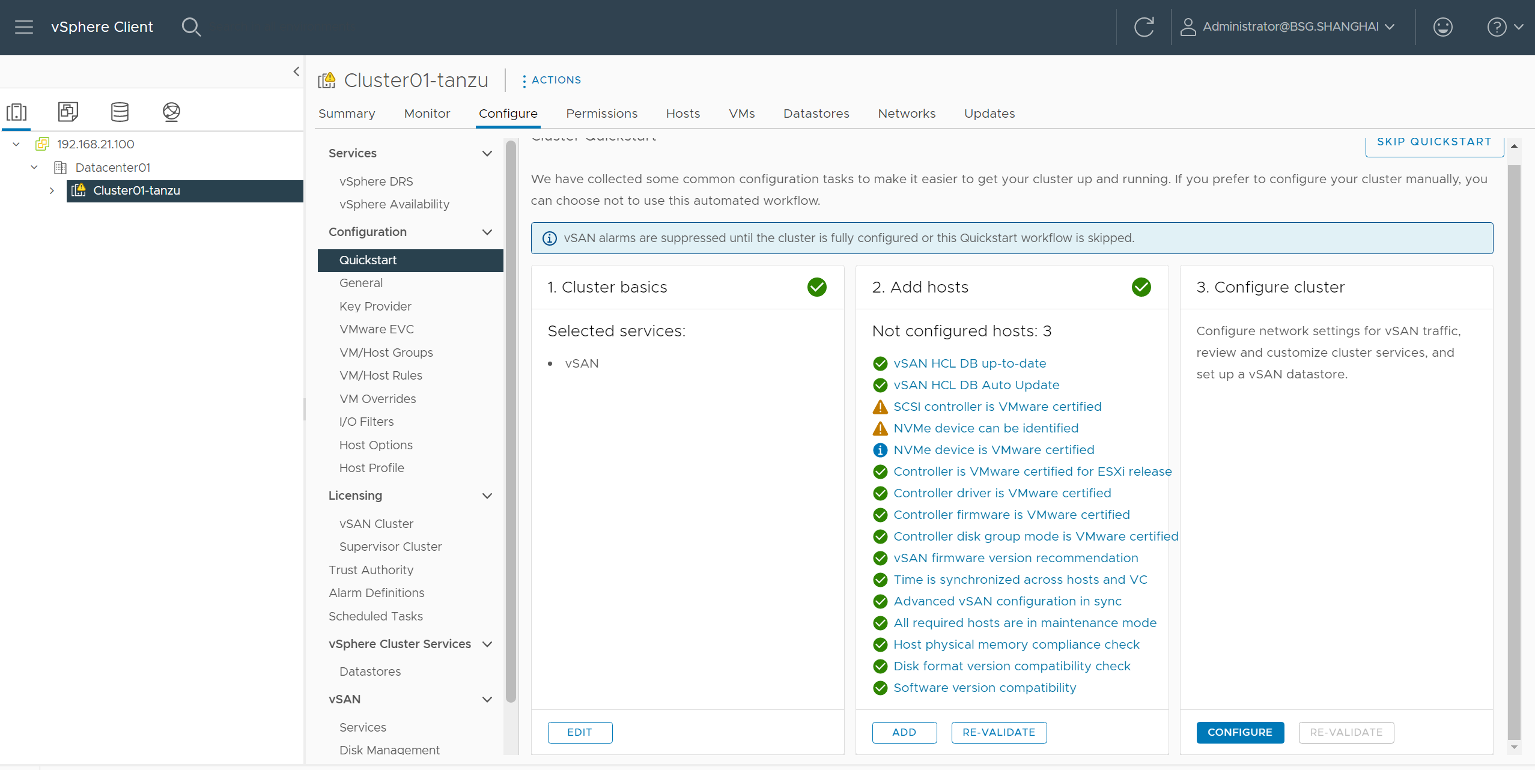
Task: Open Alarm Definitions
Action: (x=376, y=593)
